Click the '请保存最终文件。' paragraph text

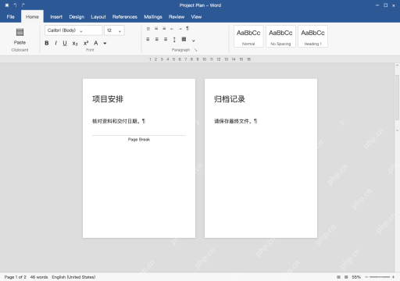click(234, 121)
